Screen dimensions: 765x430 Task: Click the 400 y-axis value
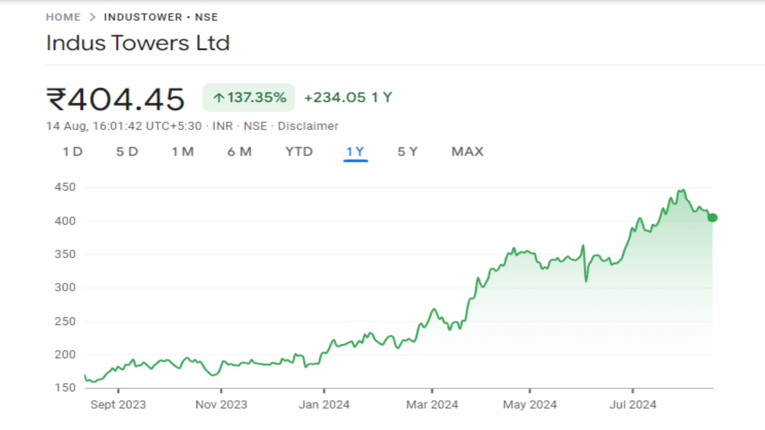65,221
